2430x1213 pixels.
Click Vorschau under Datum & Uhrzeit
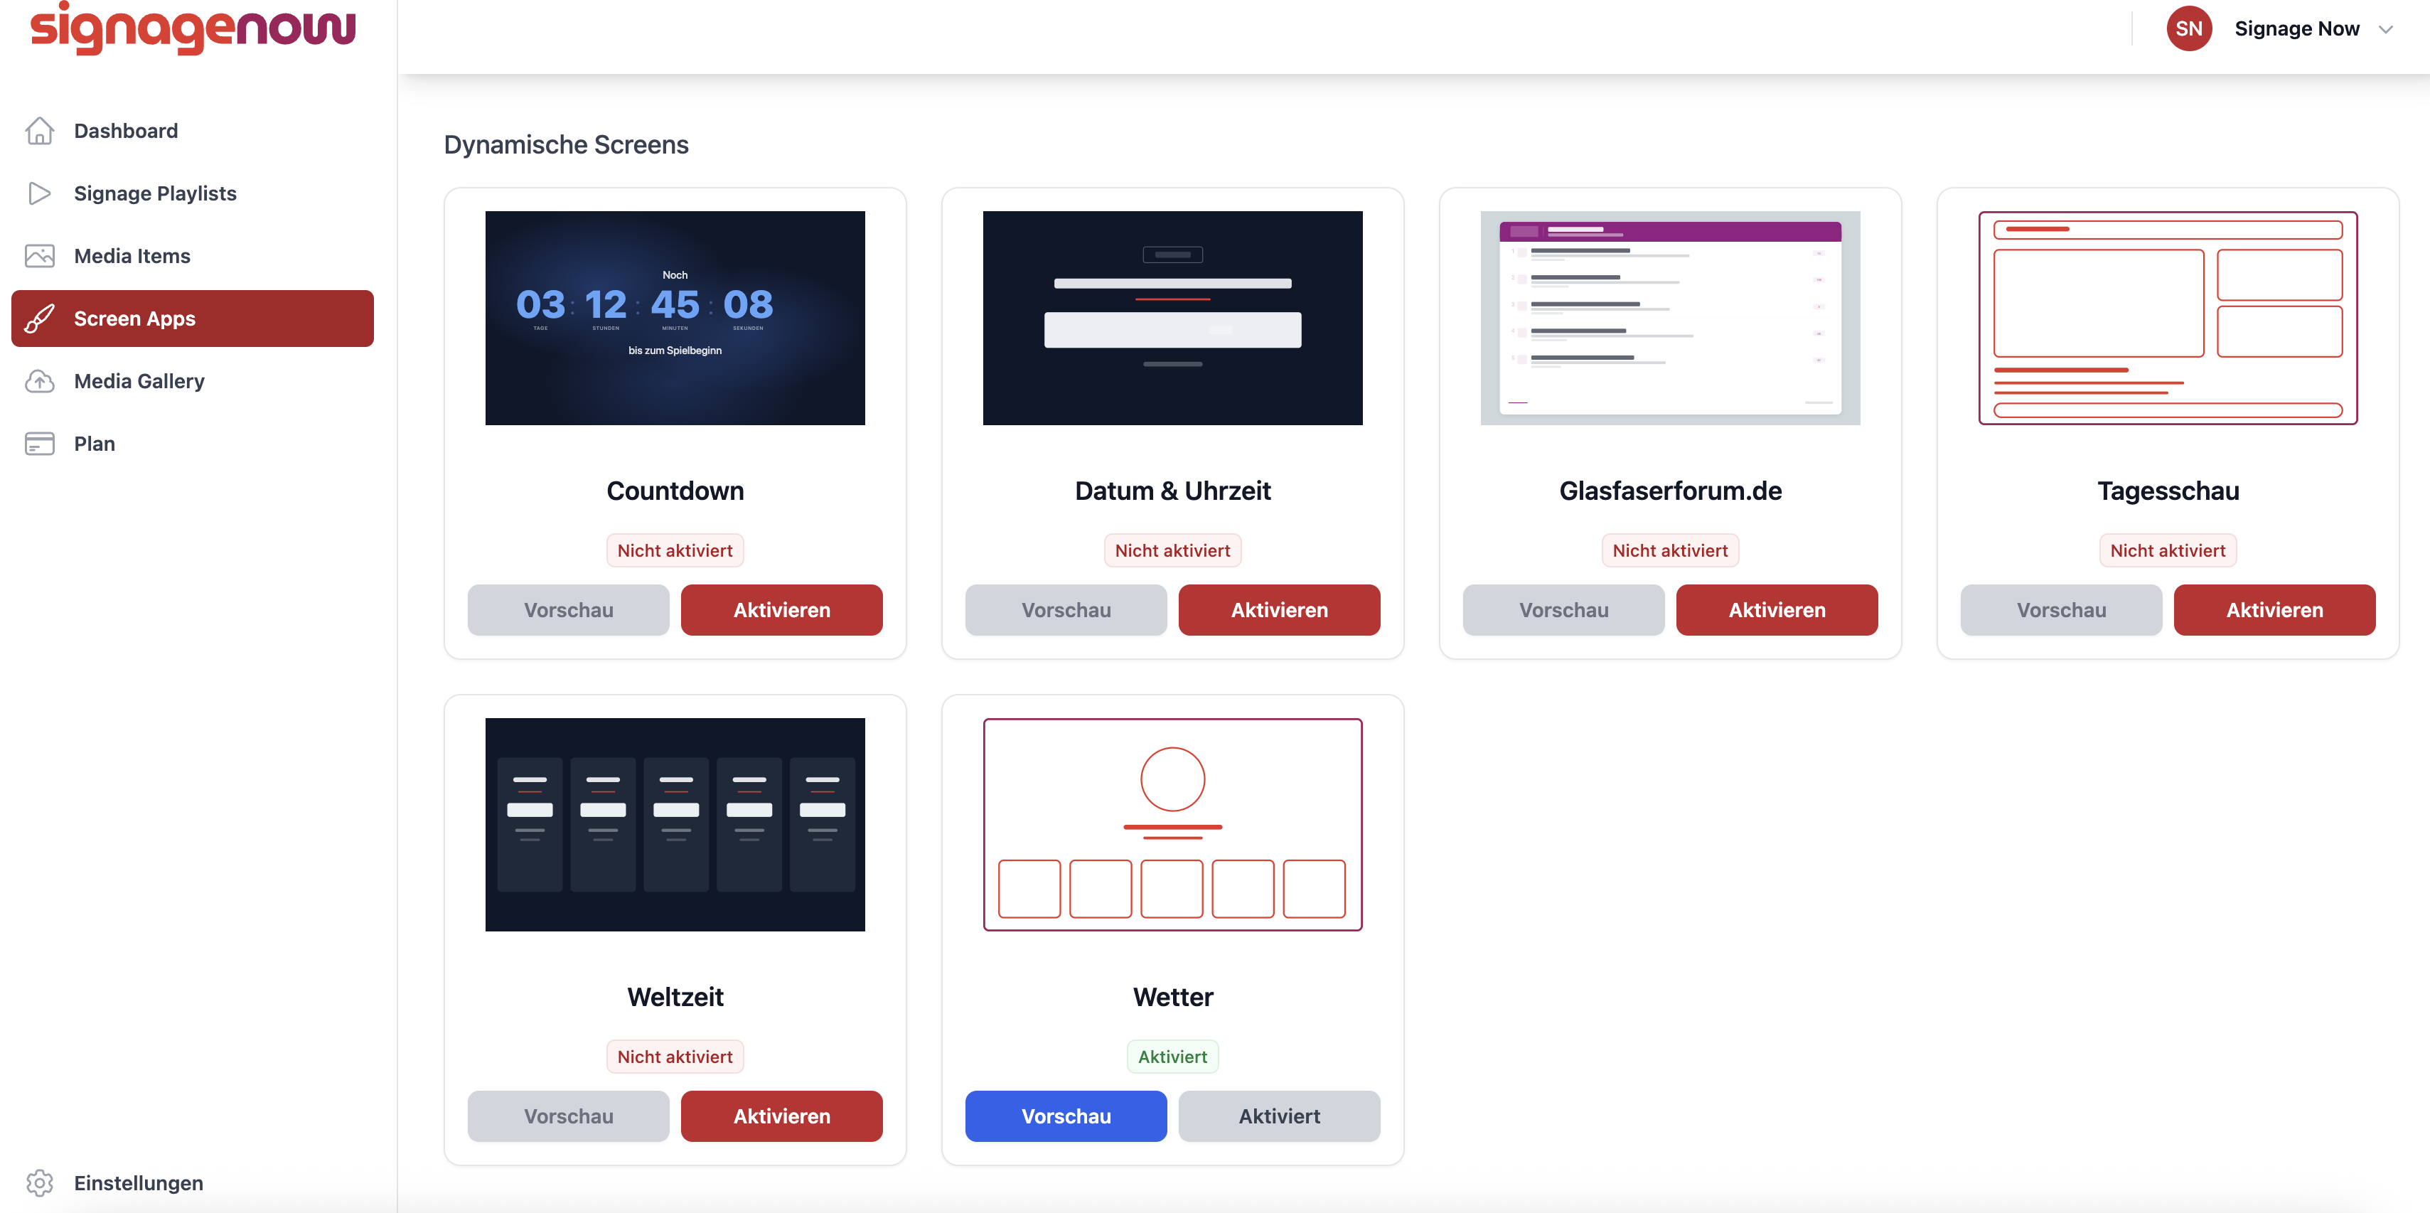[1066, 610]
